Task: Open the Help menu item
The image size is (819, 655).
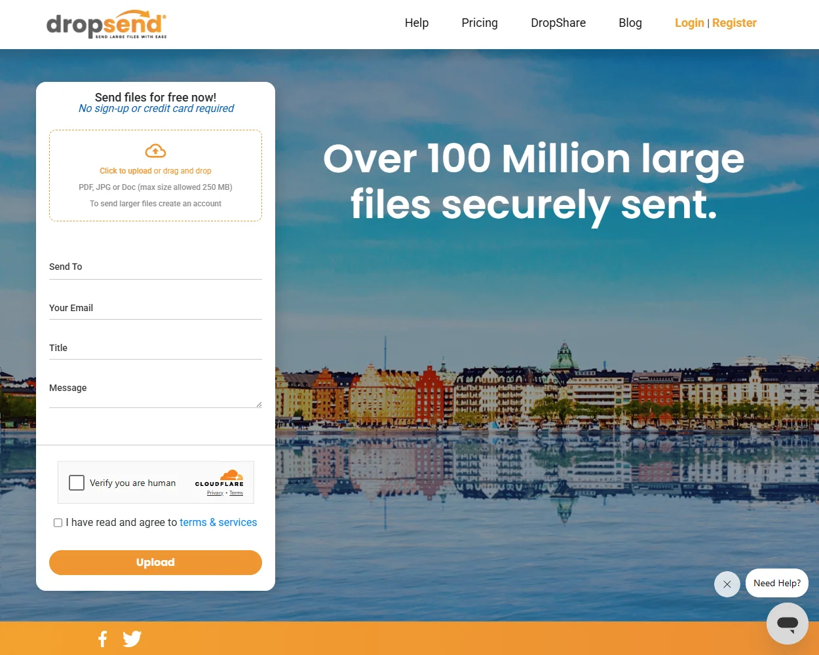Action: [416, 23]
